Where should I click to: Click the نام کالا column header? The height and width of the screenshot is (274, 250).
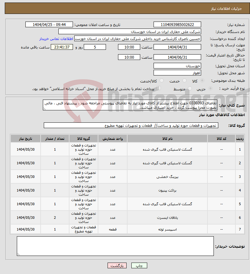point(167,139)
